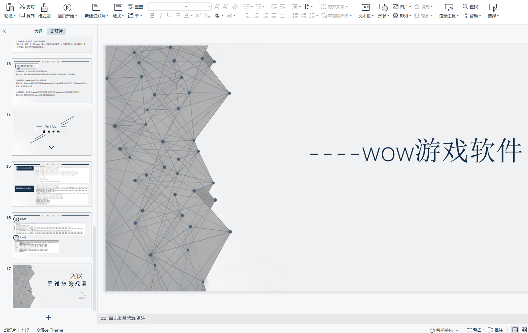The width and height of the screenshot is (528, 333).
Task: Switch to the Outline (大纲) tab
Action: pyautogui.click(x=38, y=31)
